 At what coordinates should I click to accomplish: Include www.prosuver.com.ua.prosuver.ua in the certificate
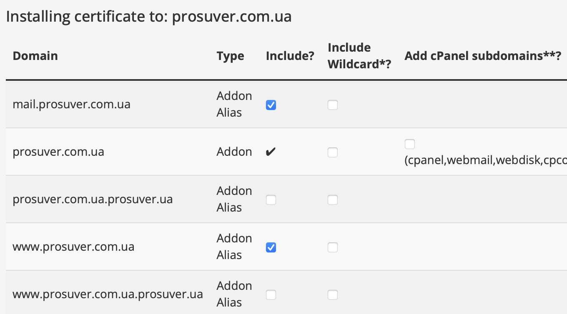click(x=271, y=295)
